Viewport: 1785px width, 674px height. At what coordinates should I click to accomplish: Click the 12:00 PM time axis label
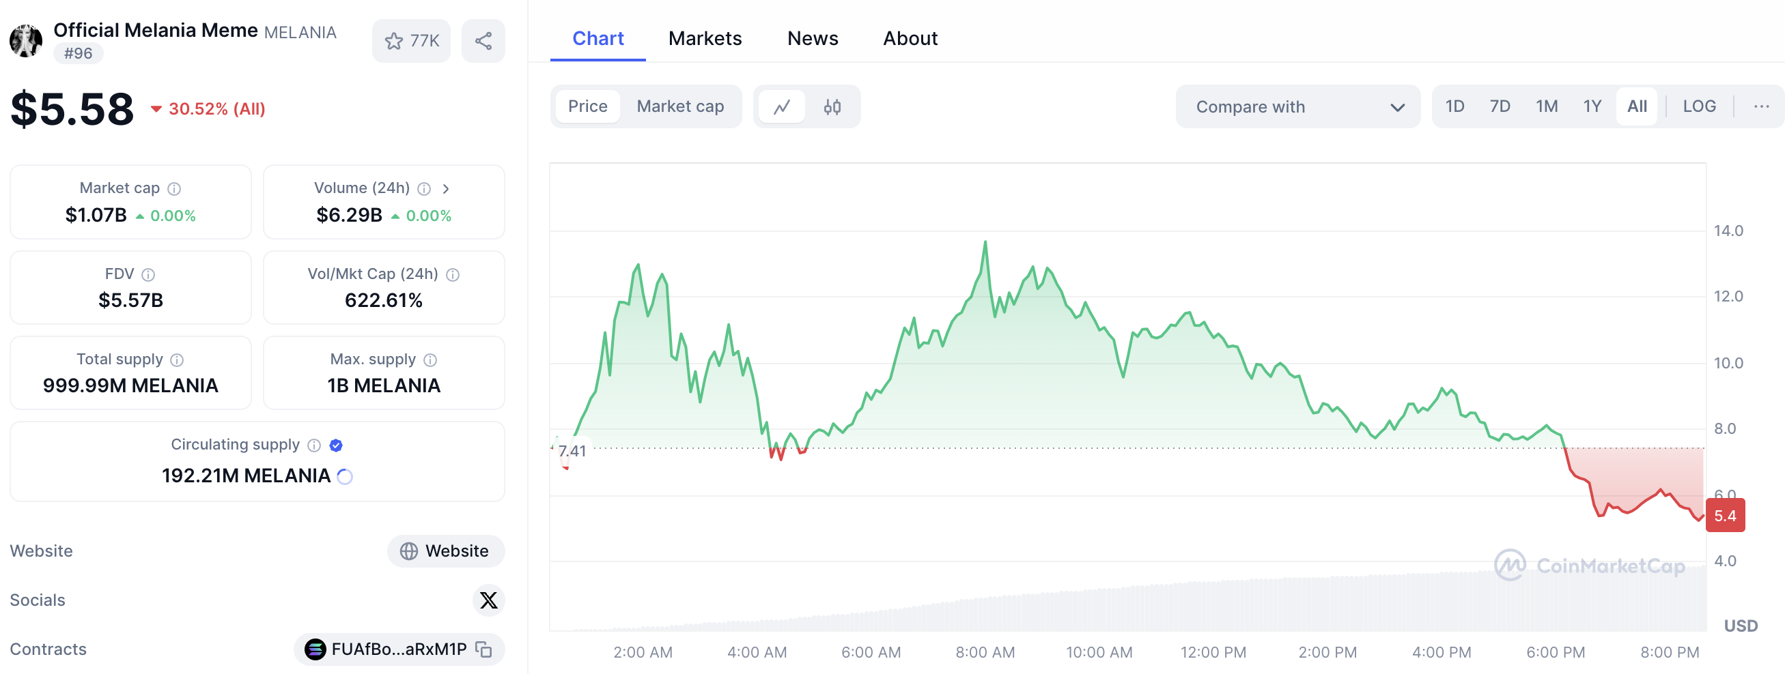pos(1213,653)
